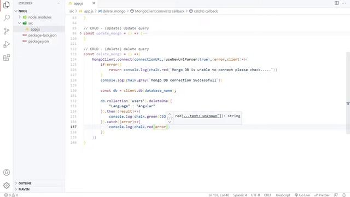Collapse the src folder
Screen dimensions: 350x197
point(20,23)
